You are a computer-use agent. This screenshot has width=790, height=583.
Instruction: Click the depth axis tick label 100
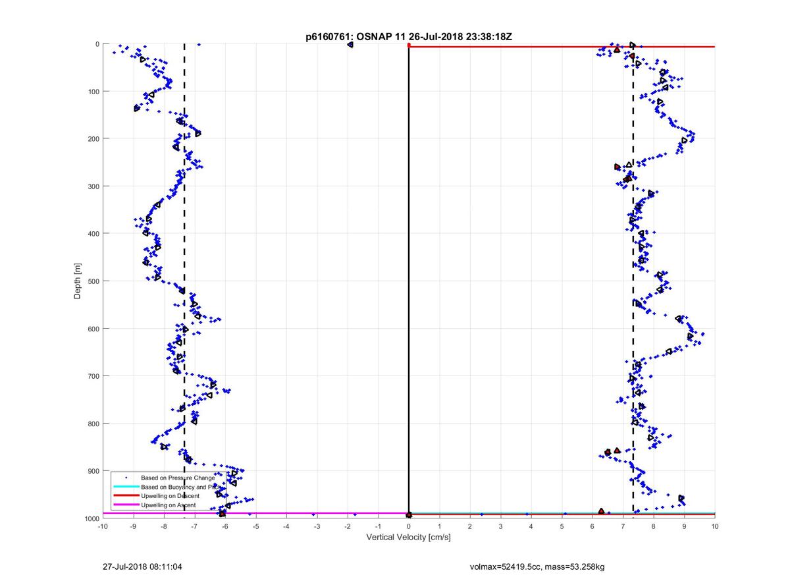tap(93, 92)
